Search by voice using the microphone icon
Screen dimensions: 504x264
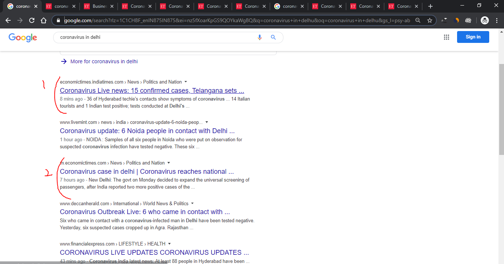[259, 37]
